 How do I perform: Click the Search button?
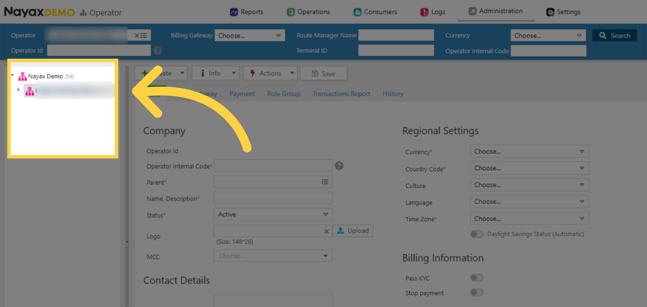(x=615, y=35)
